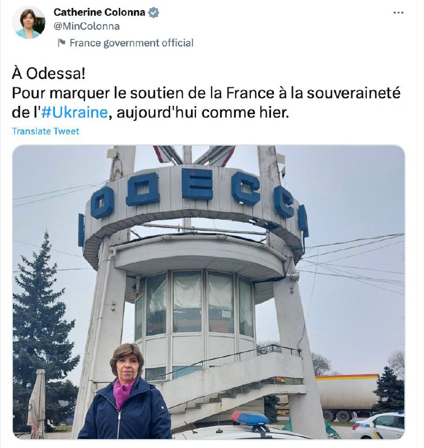Click the blue ОДЕССА sign in the photo
The image size is (424, 448).
click(x=193, y=197)
